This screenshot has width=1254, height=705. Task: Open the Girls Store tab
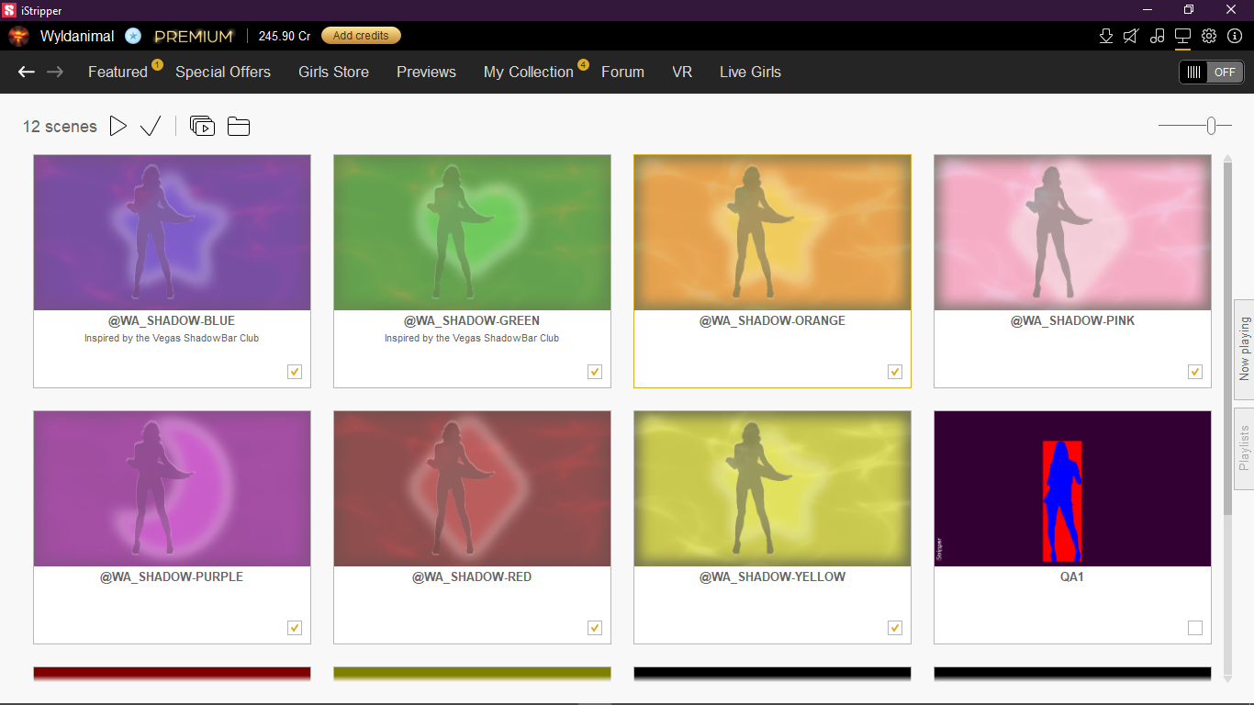333,72
